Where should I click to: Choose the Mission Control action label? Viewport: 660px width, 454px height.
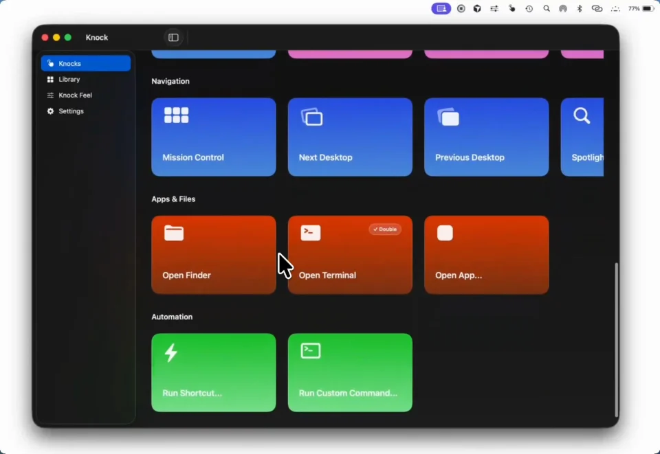193,158
